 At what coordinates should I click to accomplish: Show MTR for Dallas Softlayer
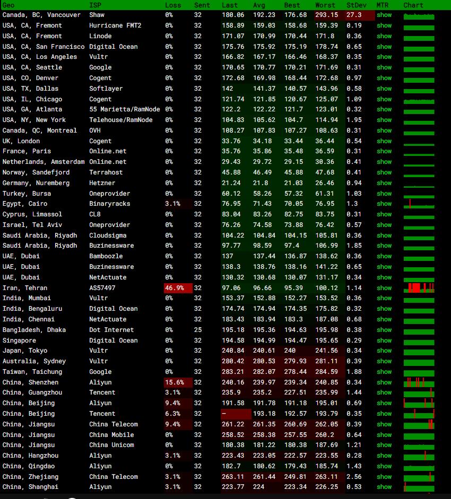384,89
